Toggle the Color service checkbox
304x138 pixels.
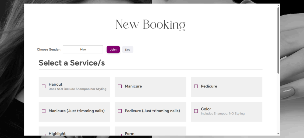pyautogui.click(x=196, y=111)
